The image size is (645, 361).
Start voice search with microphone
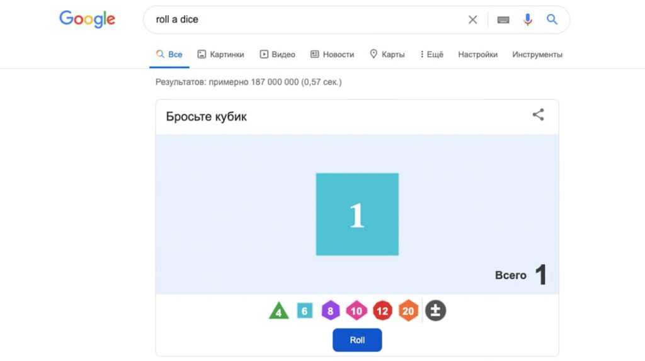point(528,19)
